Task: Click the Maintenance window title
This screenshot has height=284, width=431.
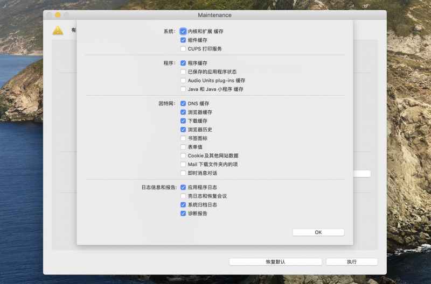Action: pyautogui.click(x=214, y=15)
